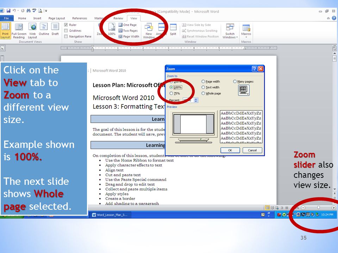Click View Side by Side
The image size is (338, 253).
pyautogui.click(x=196, y=25)
